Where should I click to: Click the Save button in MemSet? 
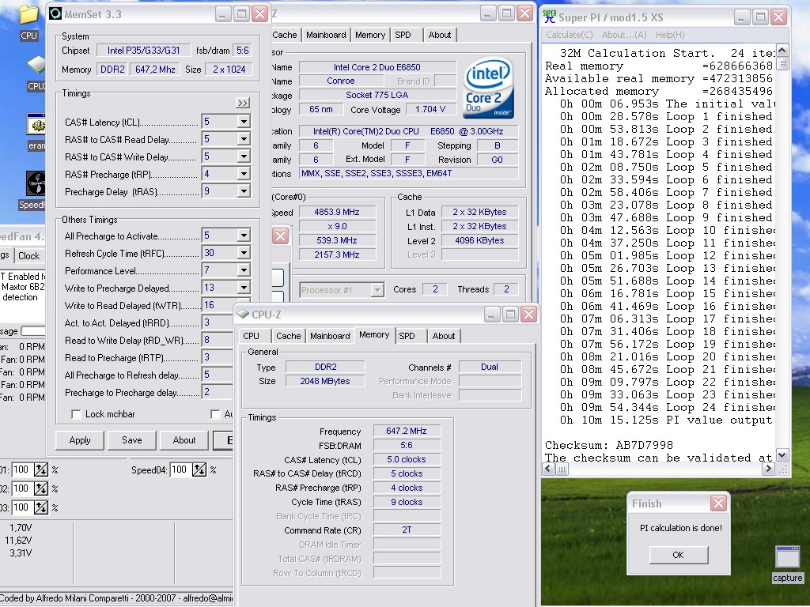[132, 440]
